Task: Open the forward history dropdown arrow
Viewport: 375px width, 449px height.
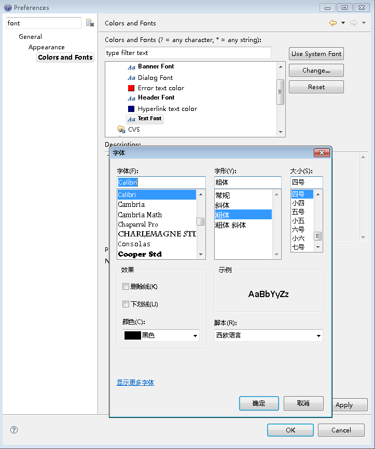Action: pos(364,23)
